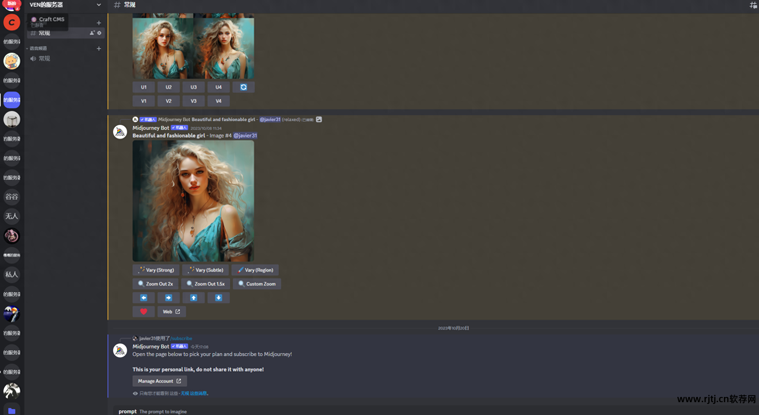Open Manage Account link button
This screenshot has width=759, height=415.
coord(159,381)
